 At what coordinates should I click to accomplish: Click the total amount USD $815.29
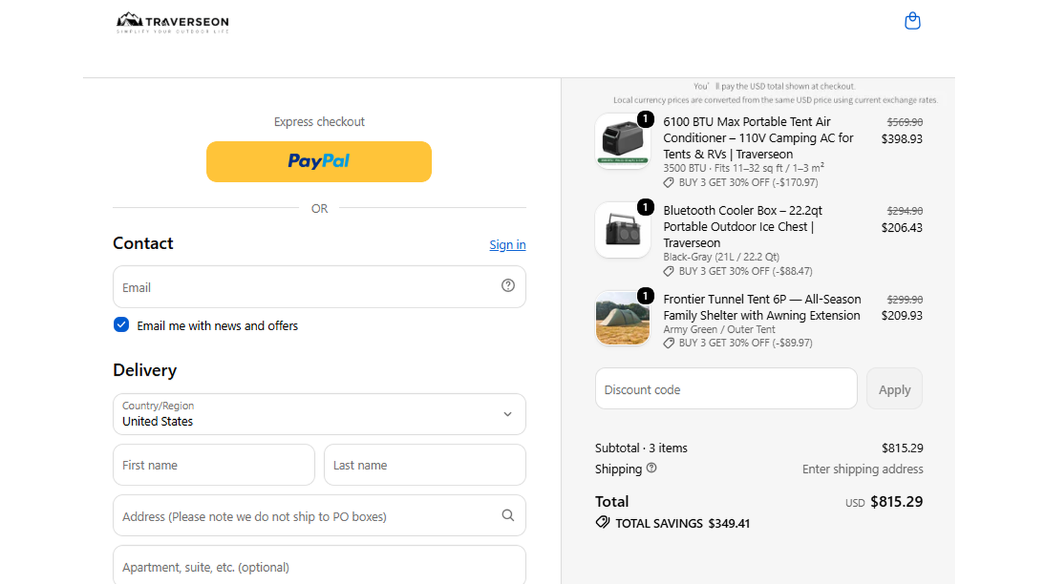(884, 502)
